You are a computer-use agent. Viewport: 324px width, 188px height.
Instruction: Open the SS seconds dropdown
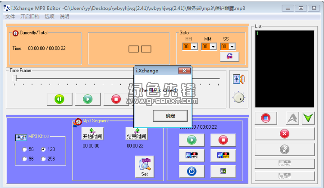pyautogui.click(x=232, y=47)
